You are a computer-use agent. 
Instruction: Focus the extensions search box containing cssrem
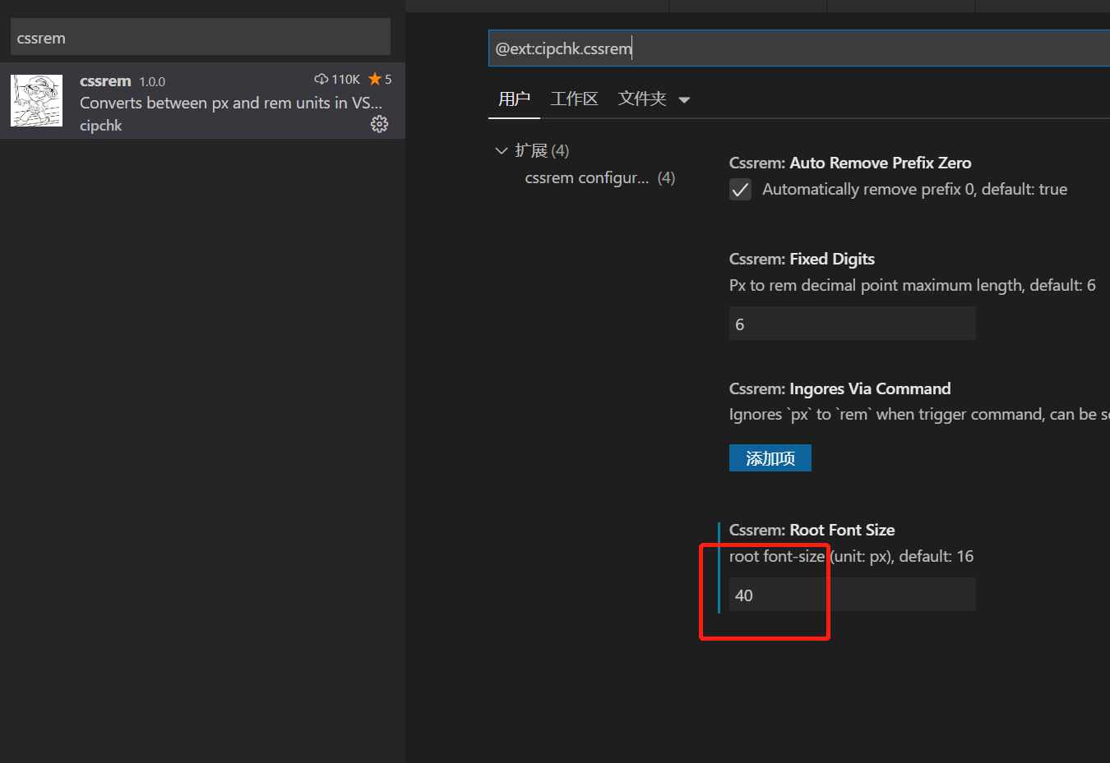coord(201,38)
